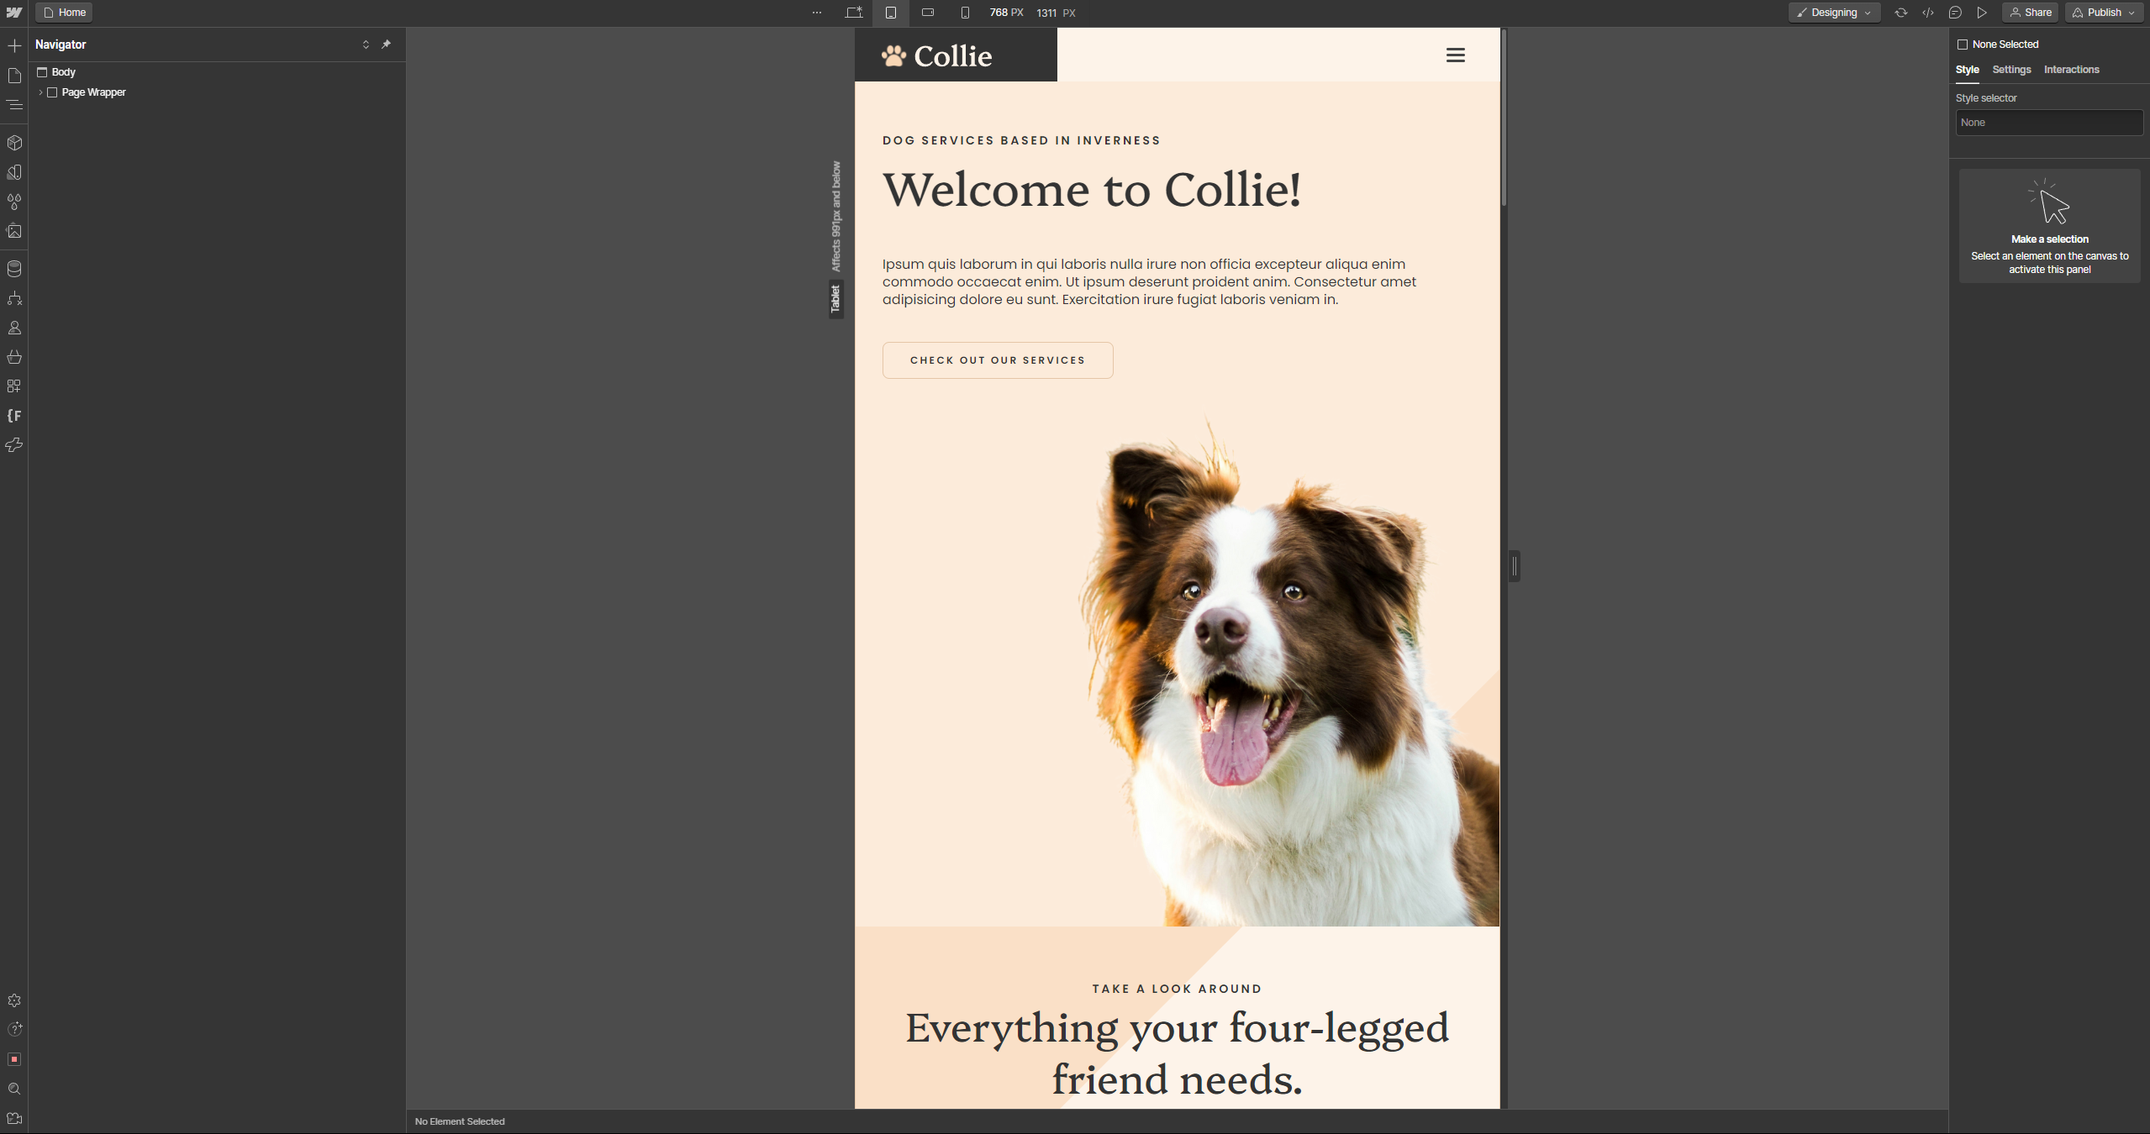Open the Add elements panel
The height and width of the screenshot is (1134, 2150).
coord(14,45)
